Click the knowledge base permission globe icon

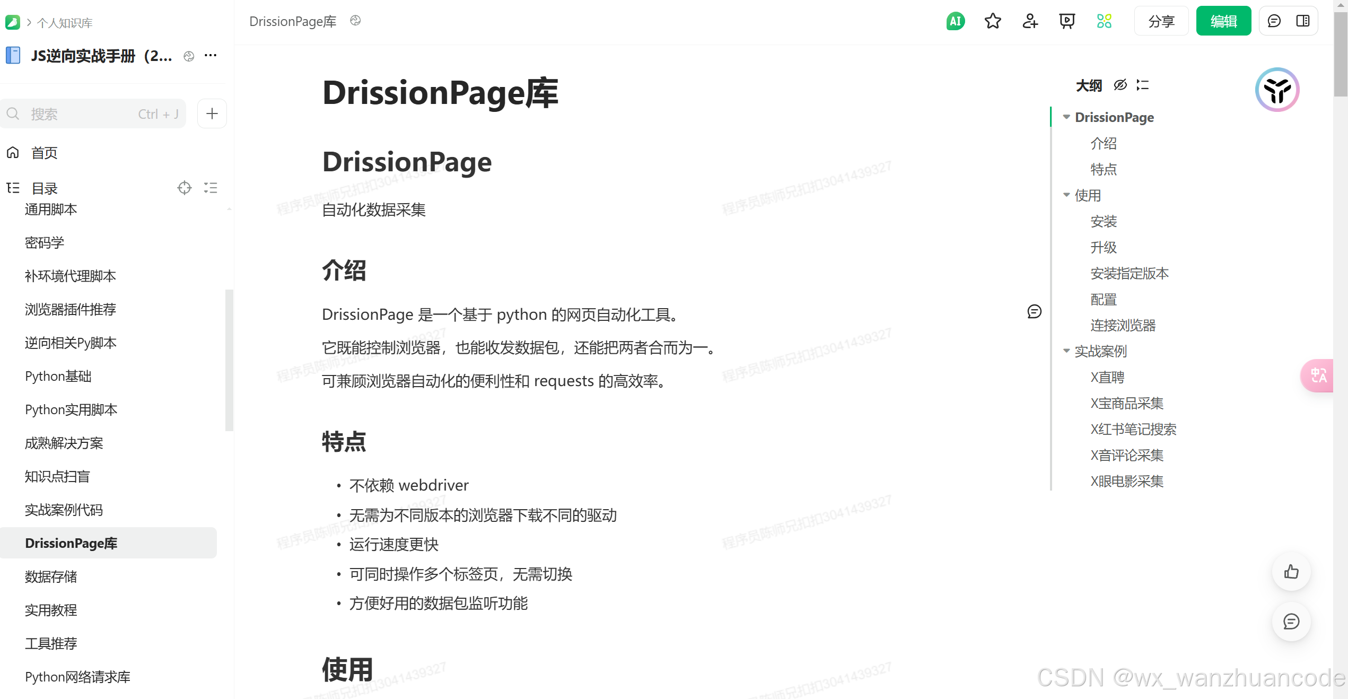(x=189, y=56)
